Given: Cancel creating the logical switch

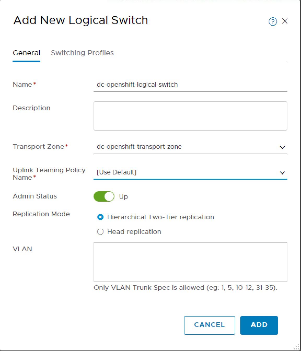Looking at the screenshot, I should (x=209, y=325).
